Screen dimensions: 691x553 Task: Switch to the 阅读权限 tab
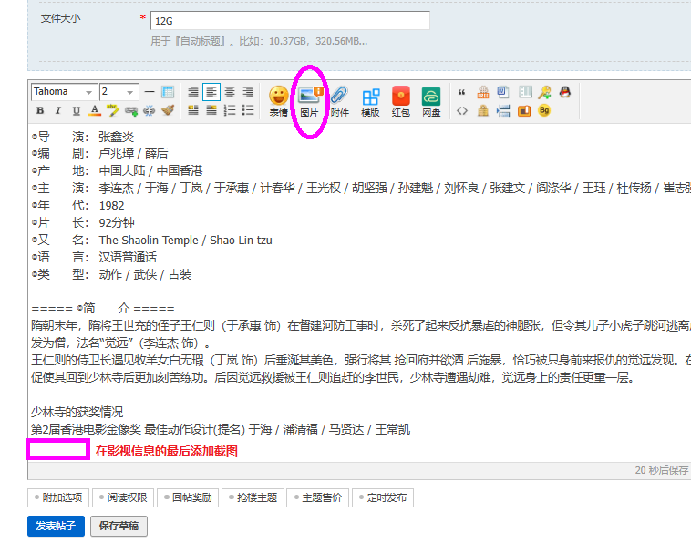point(122,497)
